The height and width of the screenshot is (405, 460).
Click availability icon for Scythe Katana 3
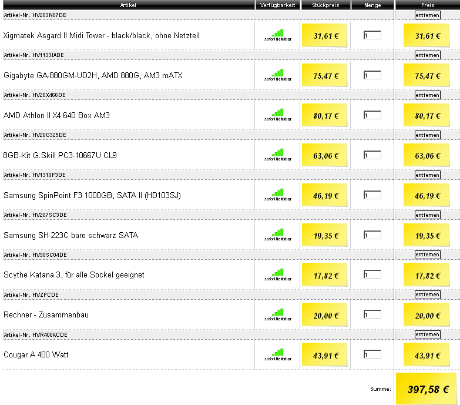click(278, 275)
